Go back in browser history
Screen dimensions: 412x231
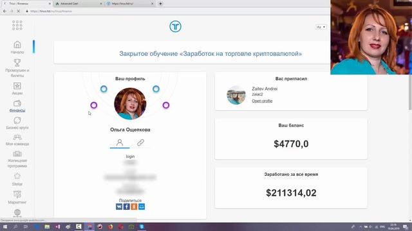(x=5, y=12)
